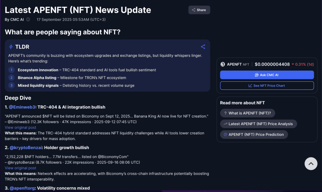The image size is (322, 192).
Task: Open Latest APENFT (NFT) Price Analysis
Action: pyautogui.click(x=258, y=124)
